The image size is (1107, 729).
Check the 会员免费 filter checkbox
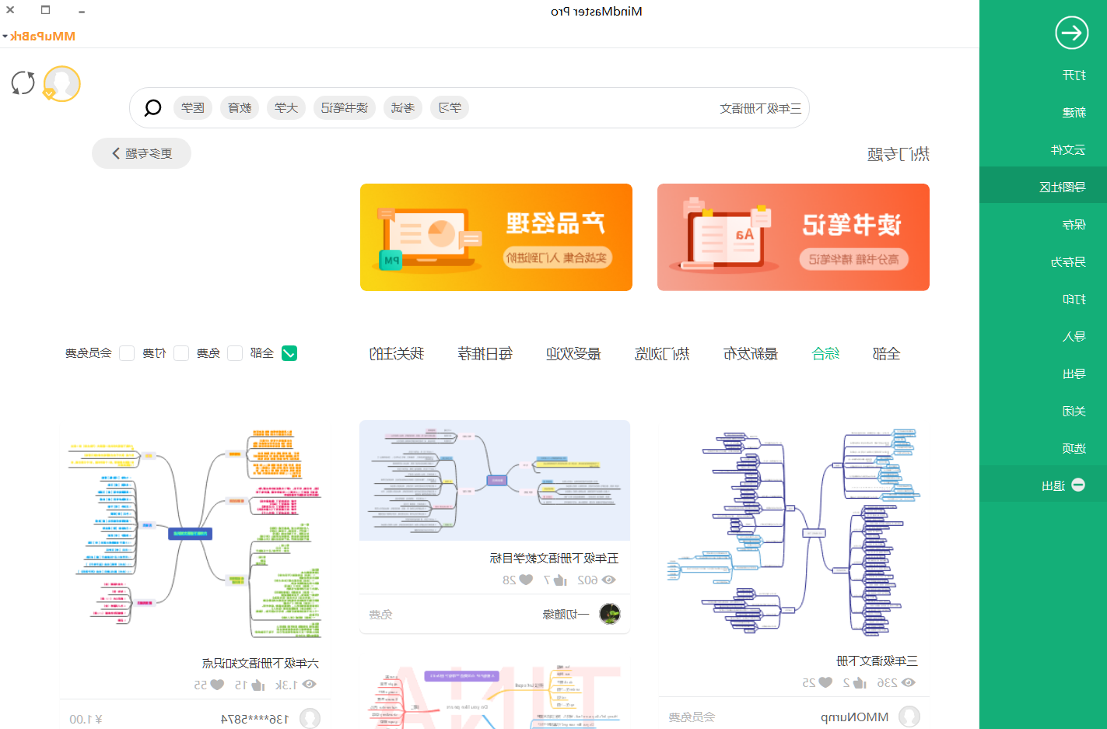pyautogui.click(x=127, y=353)
